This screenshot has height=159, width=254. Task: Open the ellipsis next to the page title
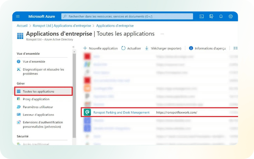click(162, 34)
